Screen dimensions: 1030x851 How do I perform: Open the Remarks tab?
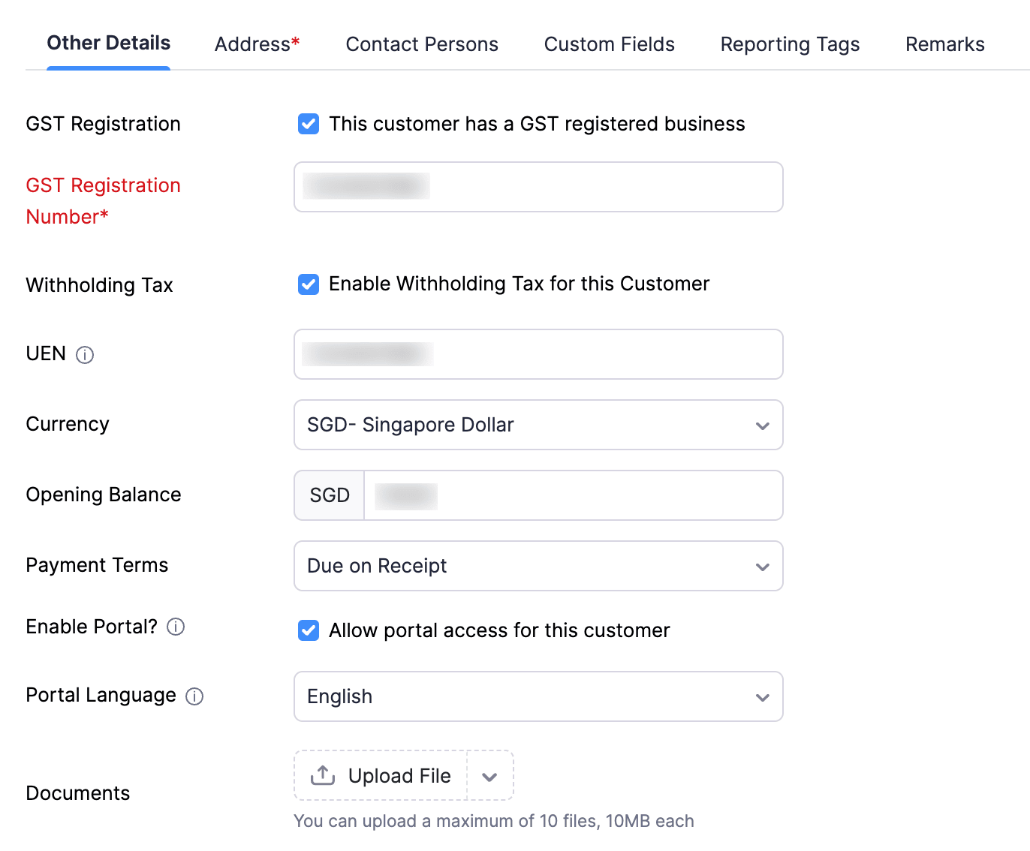point(944,44)
